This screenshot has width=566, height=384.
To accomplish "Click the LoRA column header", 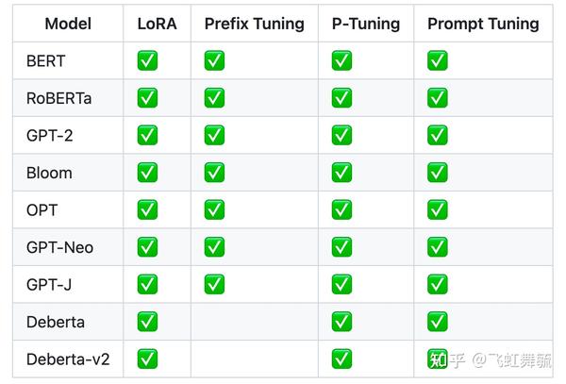I will (157, 24).
